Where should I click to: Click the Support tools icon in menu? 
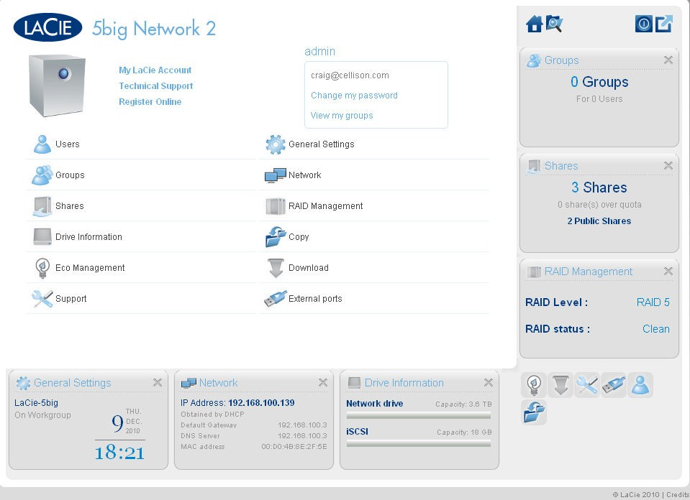tap(42, 299)
